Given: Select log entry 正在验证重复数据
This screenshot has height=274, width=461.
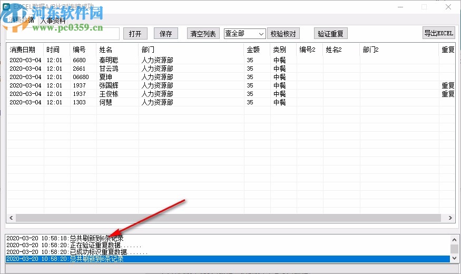Looking at the screenshot, I should click(228, 245).
